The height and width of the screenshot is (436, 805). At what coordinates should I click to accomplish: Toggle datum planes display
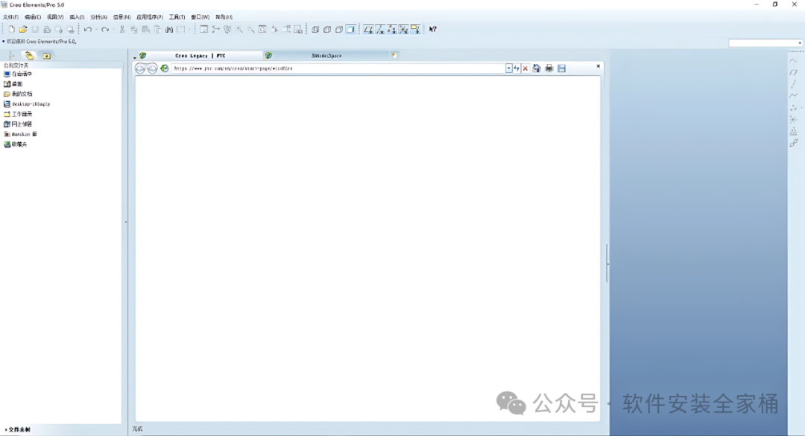(368, 29)
